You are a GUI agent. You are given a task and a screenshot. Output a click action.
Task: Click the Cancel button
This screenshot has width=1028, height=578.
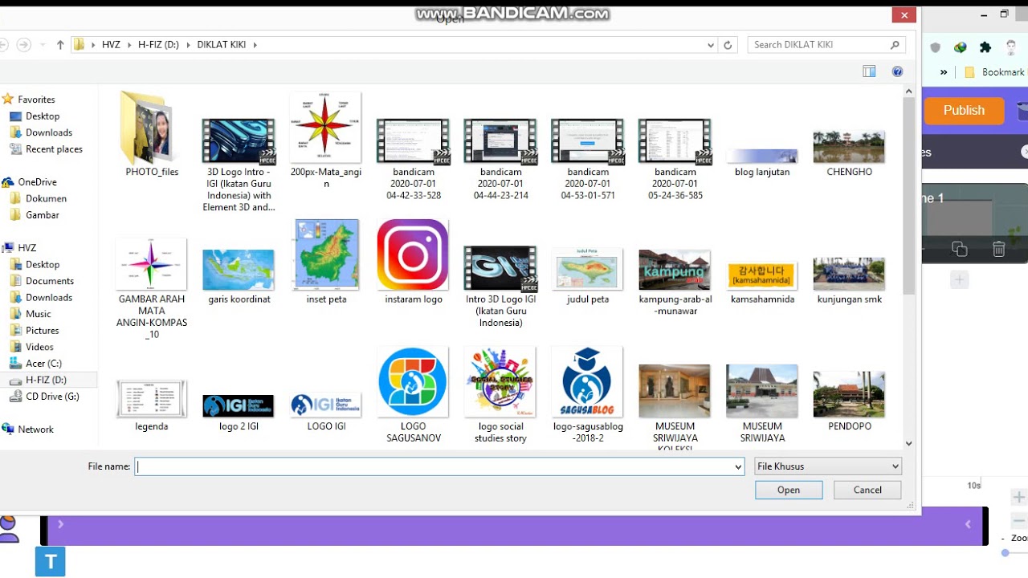[x=867, y=490]
